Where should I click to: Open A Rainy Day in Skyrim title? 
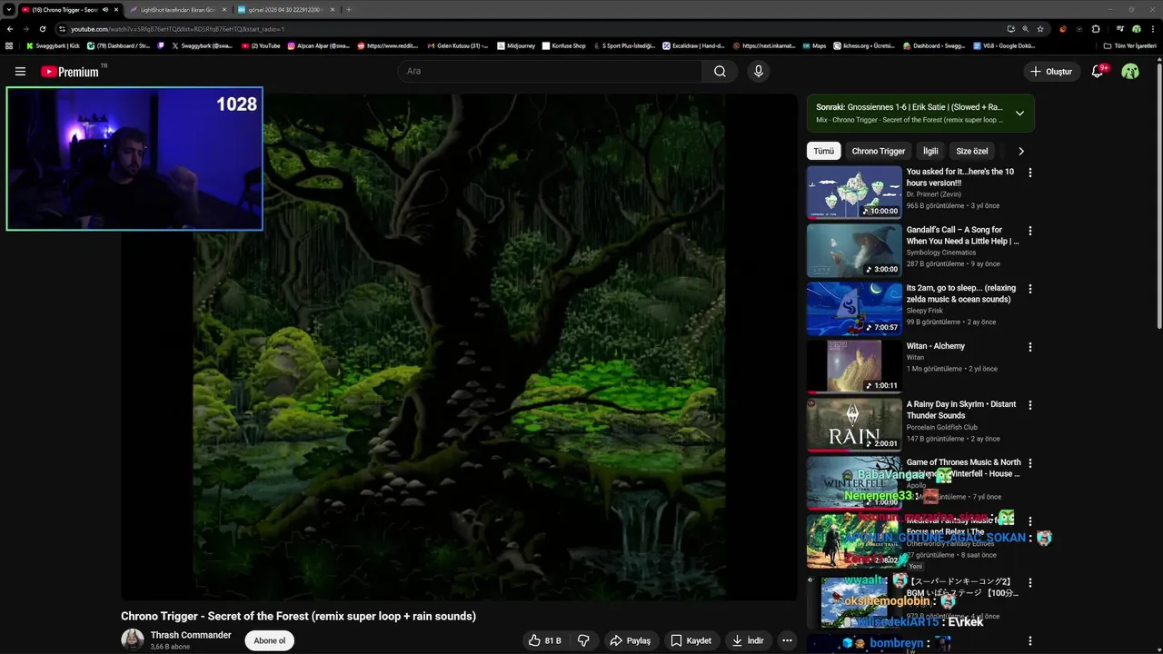tap(961, 410)
